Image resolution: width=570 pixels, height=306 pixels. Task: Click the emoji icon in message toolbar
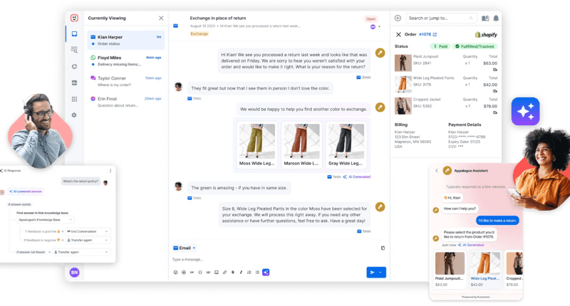click(x=175, y=272)
